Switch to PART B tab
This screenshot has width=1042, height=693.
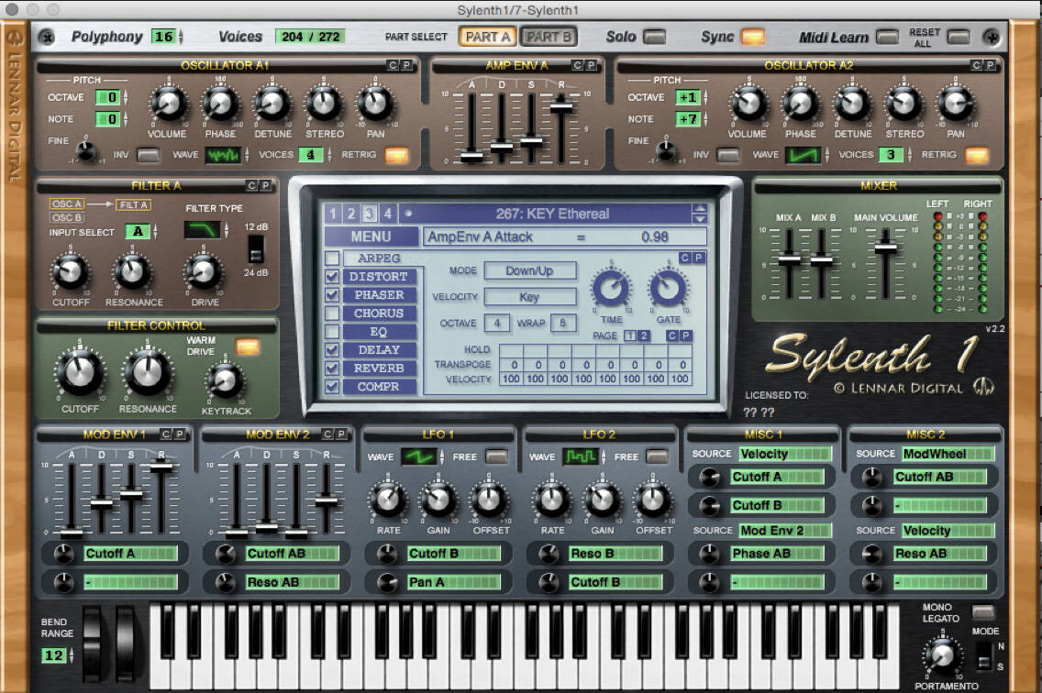tap(549, 38)
